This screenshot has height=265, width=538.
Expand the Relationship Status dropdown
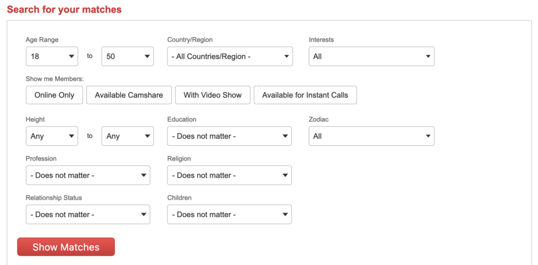(x=88, y=215)
